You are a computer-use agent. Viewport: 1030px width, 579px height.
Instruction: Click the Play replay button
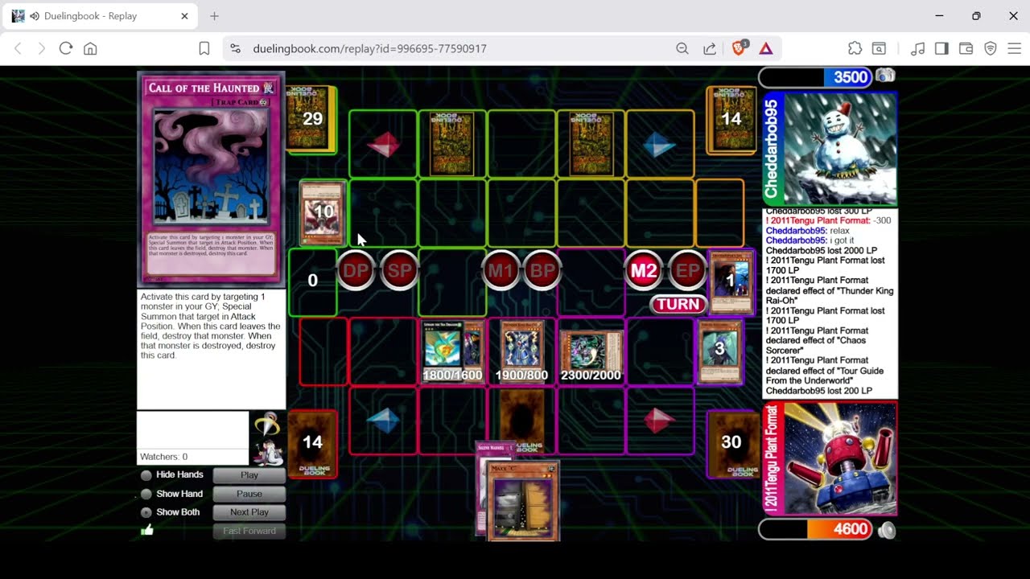pyautogui.click(x=249, y=475)
